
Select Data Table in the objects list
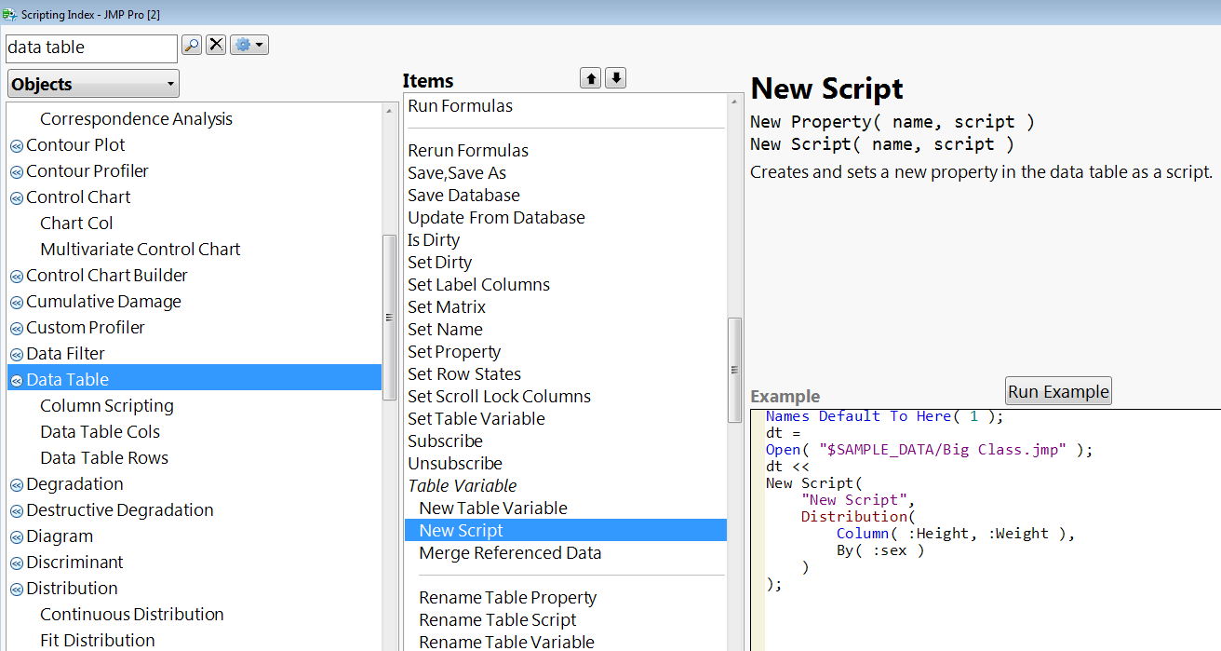(67, 379)
